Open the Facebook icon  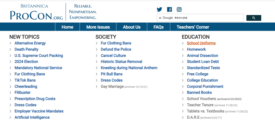click(169, 9)
